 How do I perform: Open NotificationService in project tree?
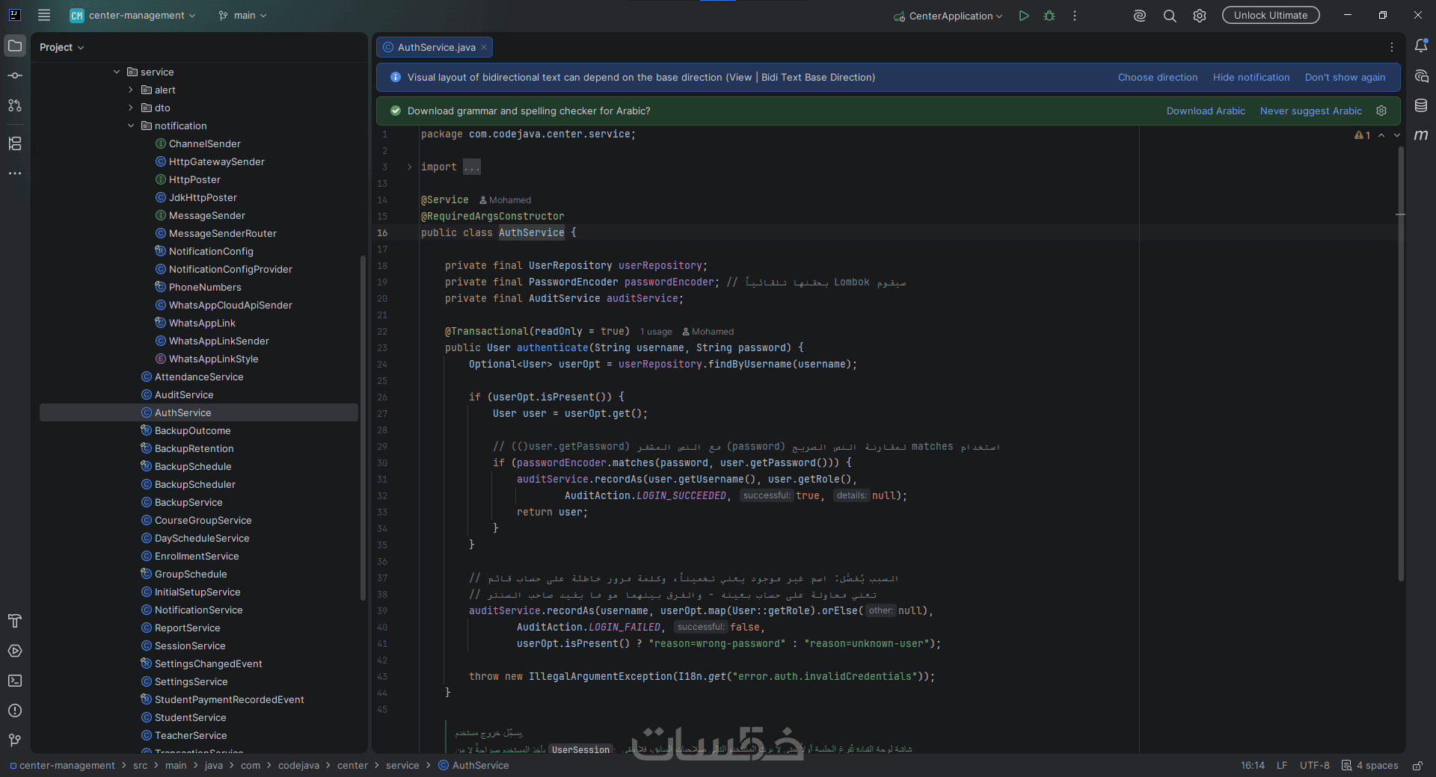tap(199, 610)
